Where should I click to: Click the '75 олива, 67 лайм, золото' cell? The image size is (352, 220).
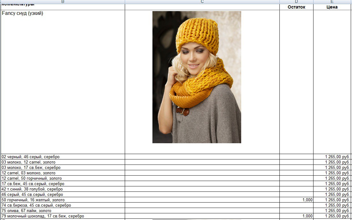63,210
